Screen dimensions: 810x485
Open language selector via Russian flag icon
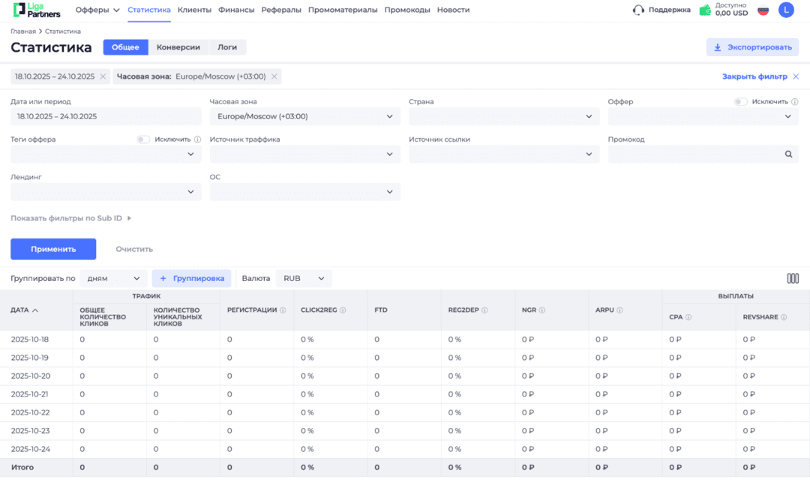763,10
